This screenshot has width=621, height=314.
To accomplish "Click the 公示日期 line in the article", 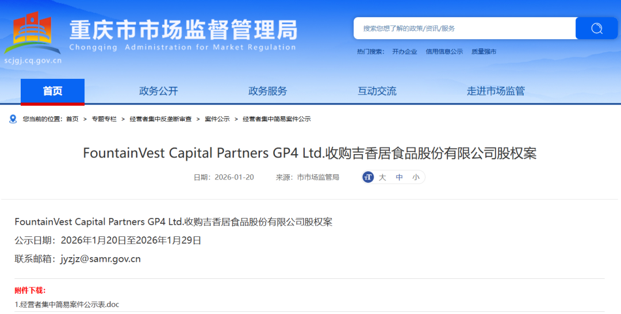I will [x=108, y=240].
